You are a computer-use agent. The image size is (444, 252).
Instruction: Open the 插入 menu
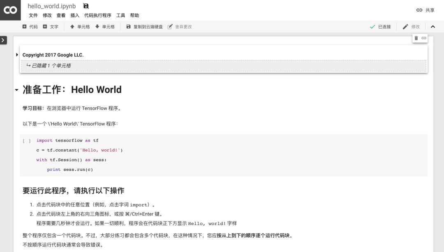75,15
